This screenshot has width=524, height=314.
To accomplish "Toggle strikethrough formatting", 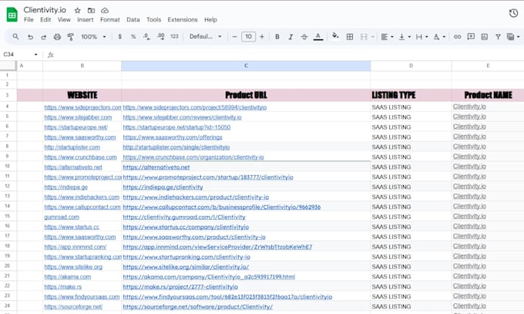I will click(304, 36).
